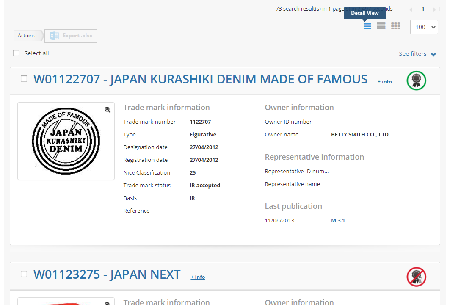
Task: Open the results-per-page dropdown showing 100
Action: (424, 27)
